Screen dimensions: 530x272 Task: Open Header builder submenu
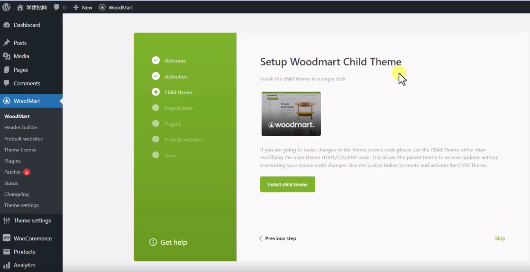coord(21,127)
